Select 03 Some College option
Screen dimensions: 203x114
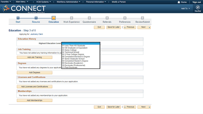click(81, 50)
